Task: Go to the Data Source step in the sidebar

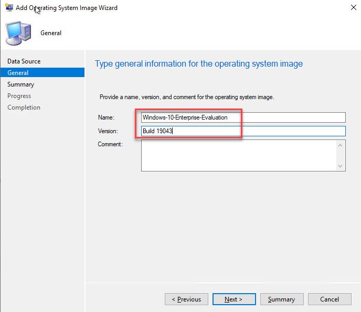Action: click(24, 61)
